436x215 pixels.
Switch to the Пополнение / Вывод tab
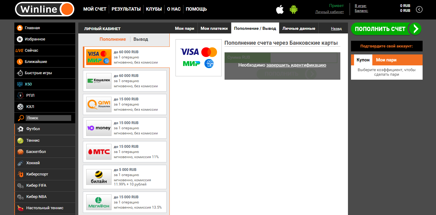(255, 28)
